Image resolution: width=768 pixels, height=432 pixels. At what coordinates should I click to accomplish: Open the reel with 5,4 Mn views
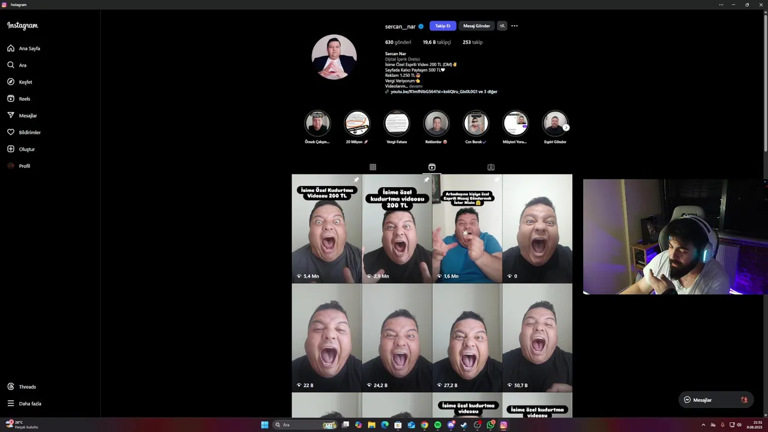point(326,229)
